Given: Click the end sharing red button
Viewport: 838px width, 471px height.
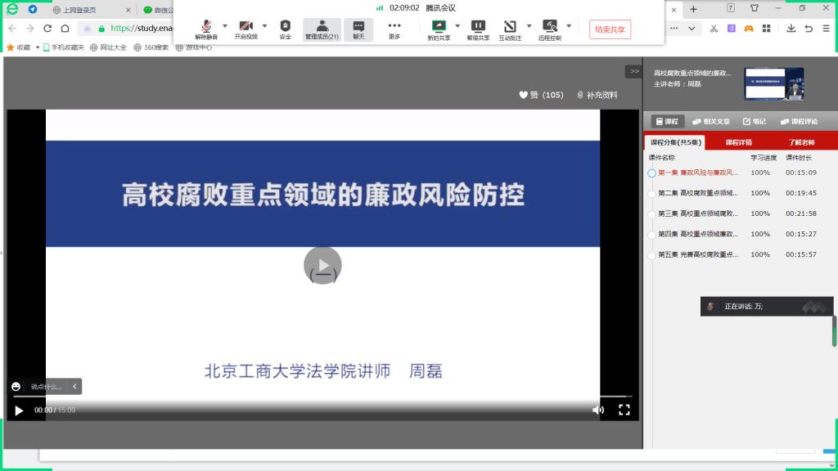Looking at the screenshot, I should pos(610,29).
